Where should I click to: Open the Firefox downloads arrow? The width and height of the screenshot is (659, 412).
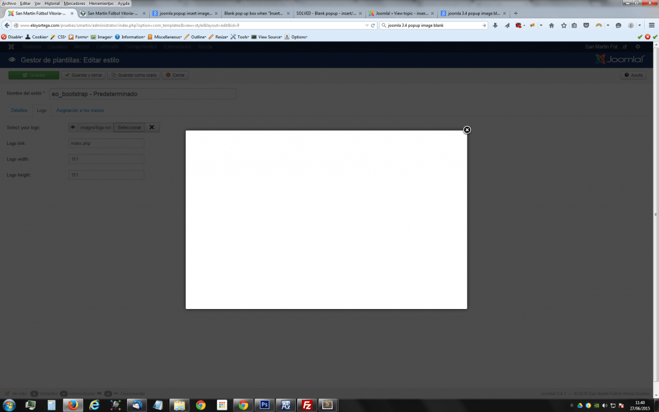click(x=495, y=25)
